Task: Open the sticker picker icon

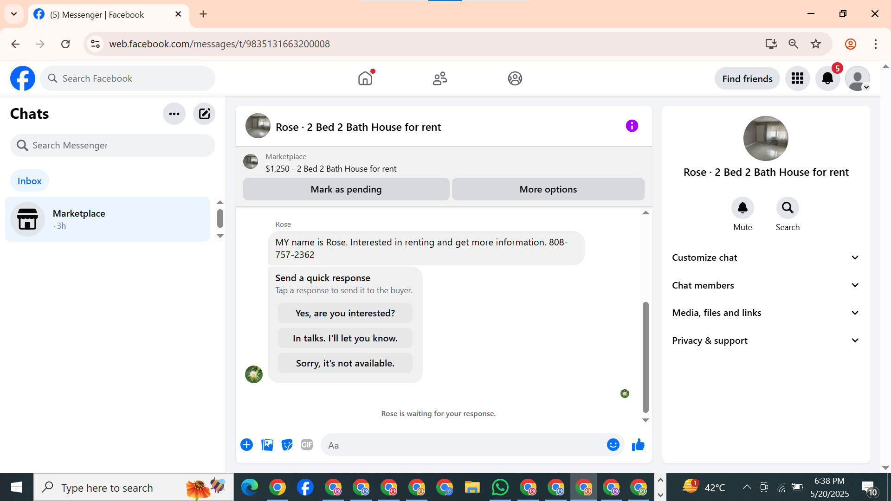Action: (287, 445)
